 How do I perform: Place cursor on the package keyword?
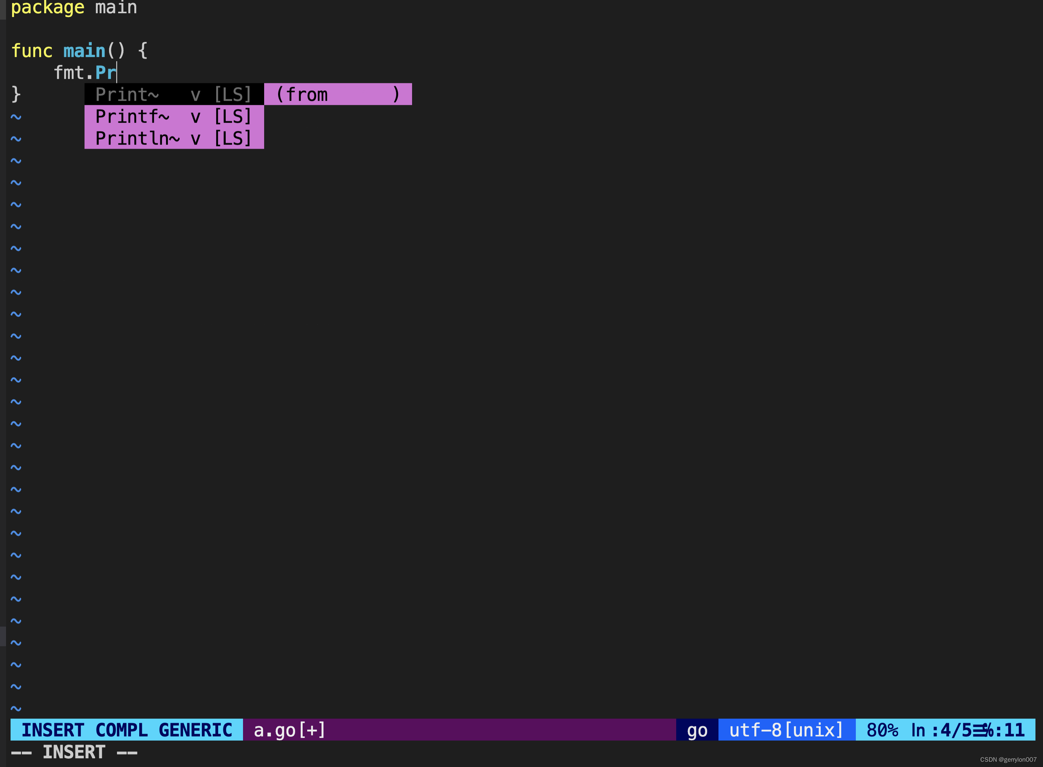coord(47,8)
